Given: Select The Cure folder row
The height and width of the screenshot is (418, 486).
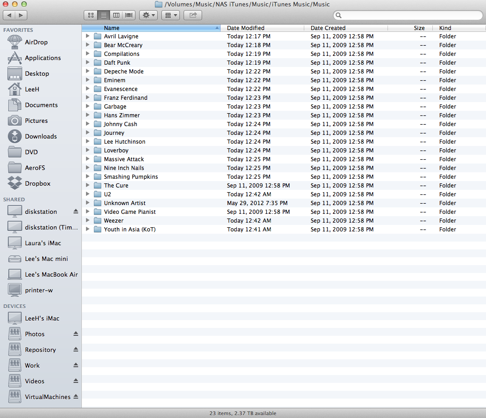Looking at the screenshot, I should click(x=283, y=186).
